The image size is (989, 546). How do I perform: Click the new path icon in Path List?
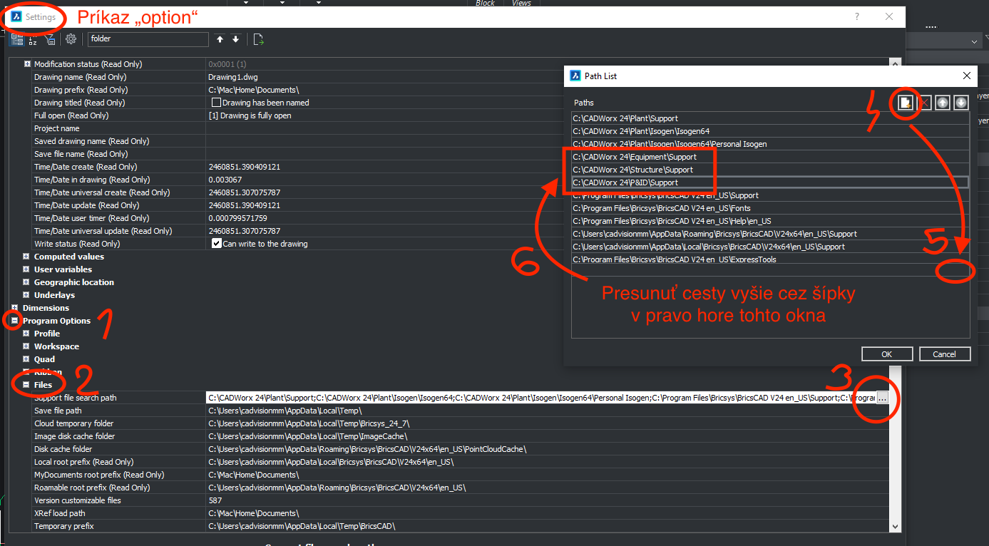pyautogui.click(x=906, y=103)
